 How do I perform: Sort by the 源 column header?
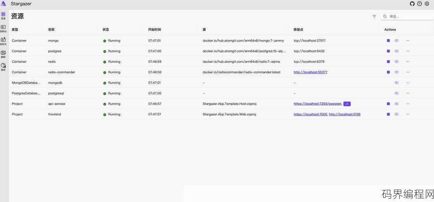tap(204, 30)
